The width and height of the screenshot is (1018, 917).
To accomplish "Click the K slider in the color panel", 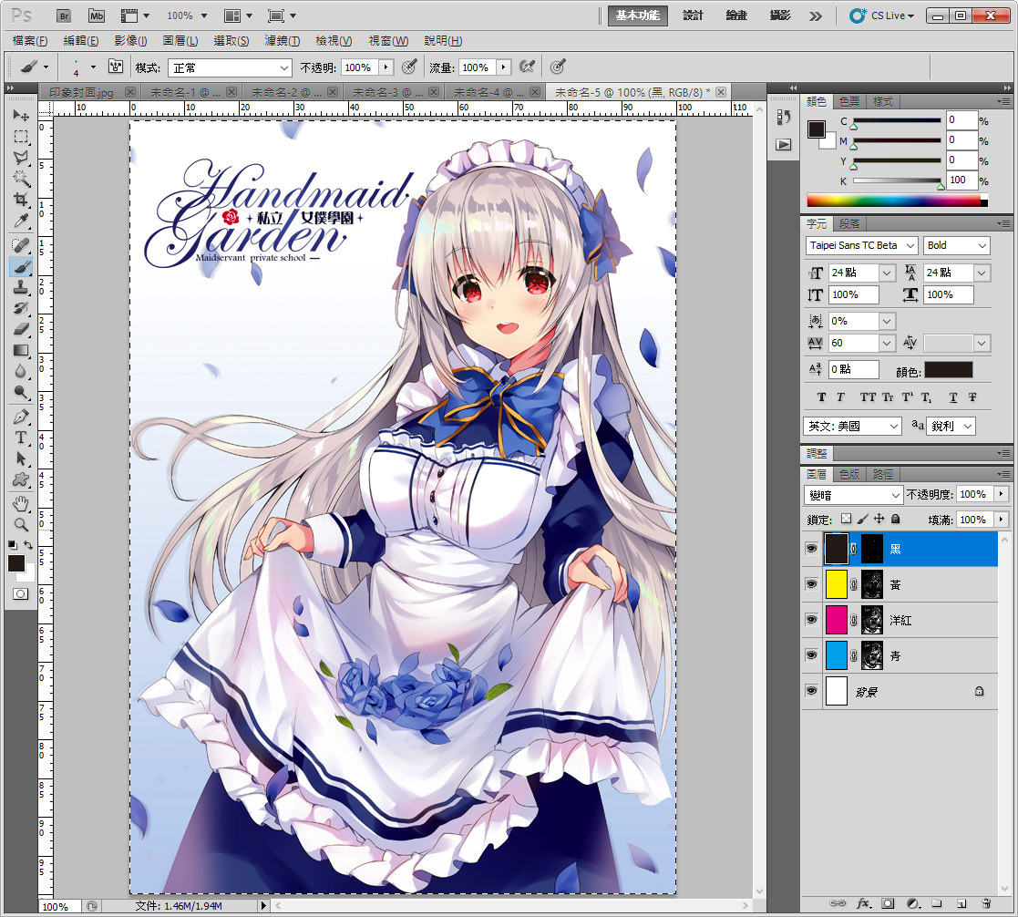I will (x=897, y=180).
